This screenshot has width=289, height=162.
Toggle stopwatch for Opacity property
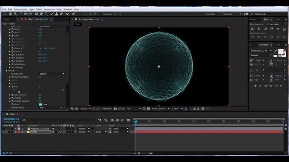pyautogui.click(x=13, y=98)
